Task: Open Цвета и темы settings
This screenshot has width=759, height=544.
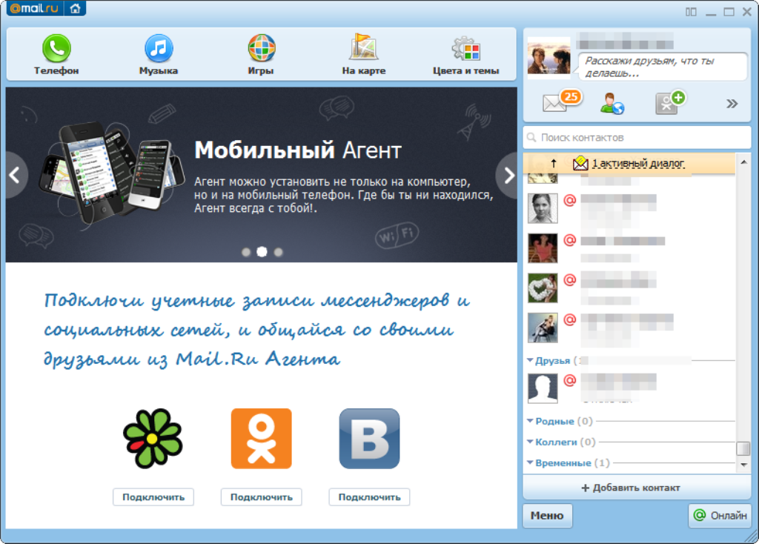Action: pos(465,54)
